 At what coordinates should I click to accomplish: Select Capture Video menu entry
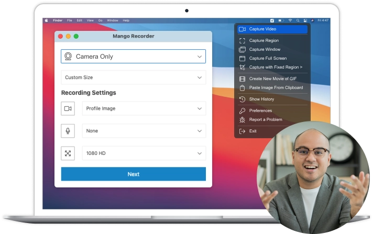click(272, 29)
